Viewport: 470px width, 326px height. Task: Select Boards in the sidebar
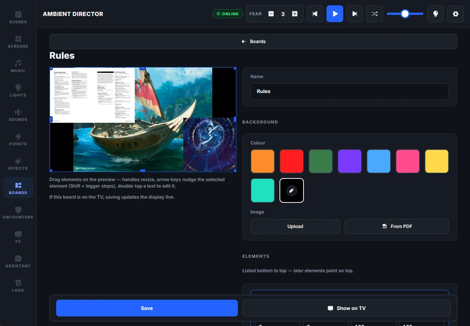[18, 188]
